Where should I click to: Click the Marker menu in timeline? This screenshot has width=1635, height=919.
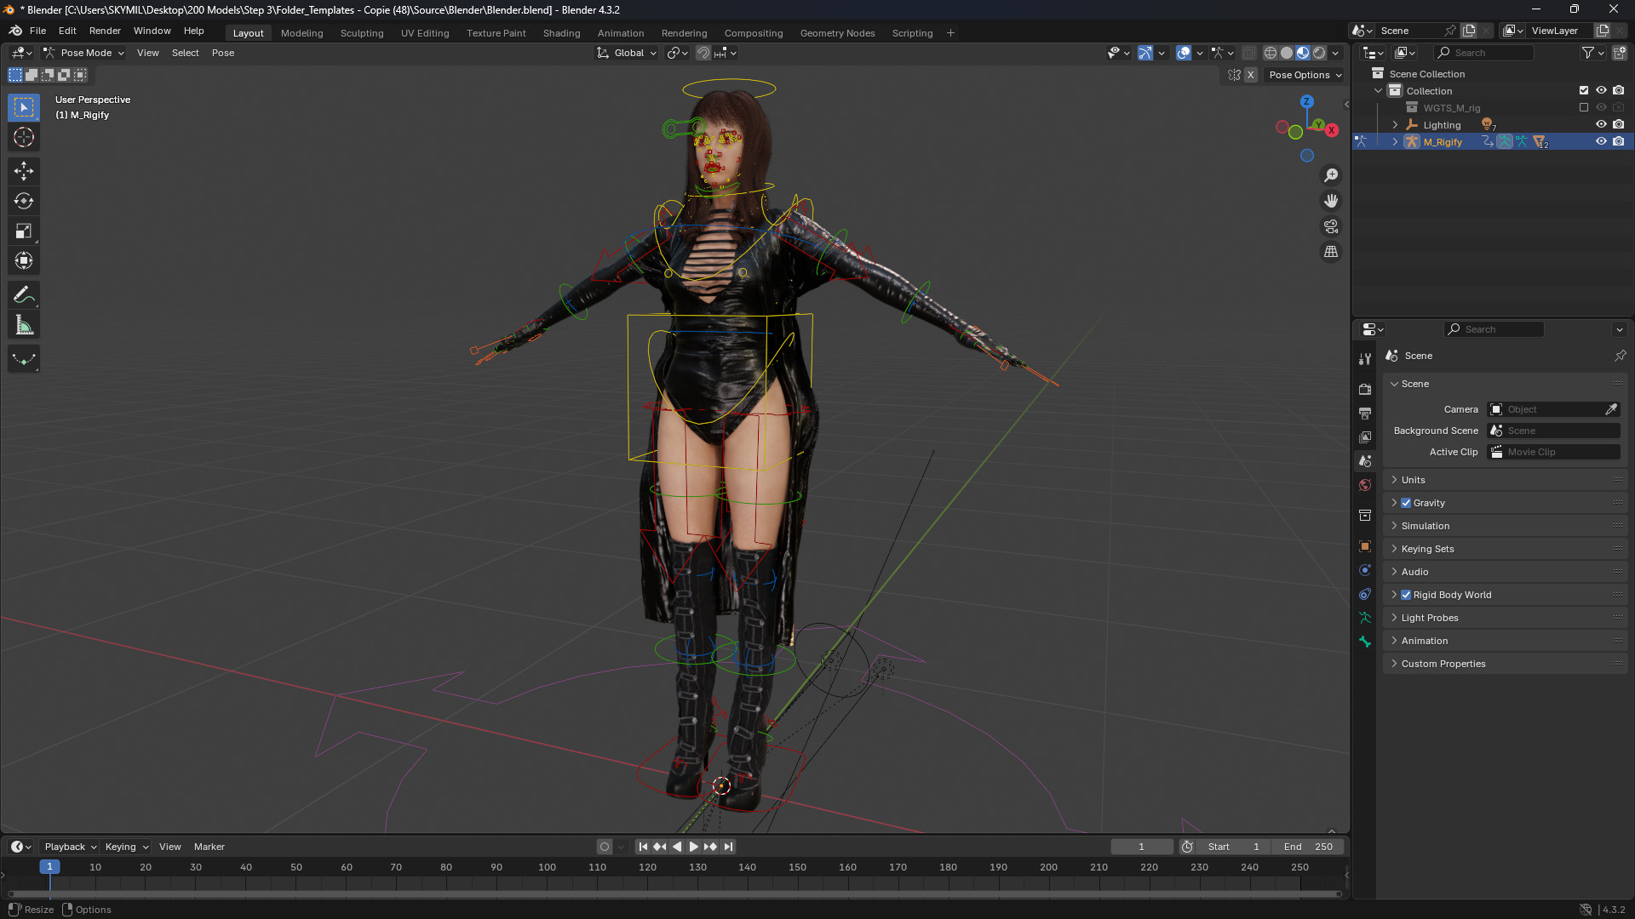click(x=209, y=847)
